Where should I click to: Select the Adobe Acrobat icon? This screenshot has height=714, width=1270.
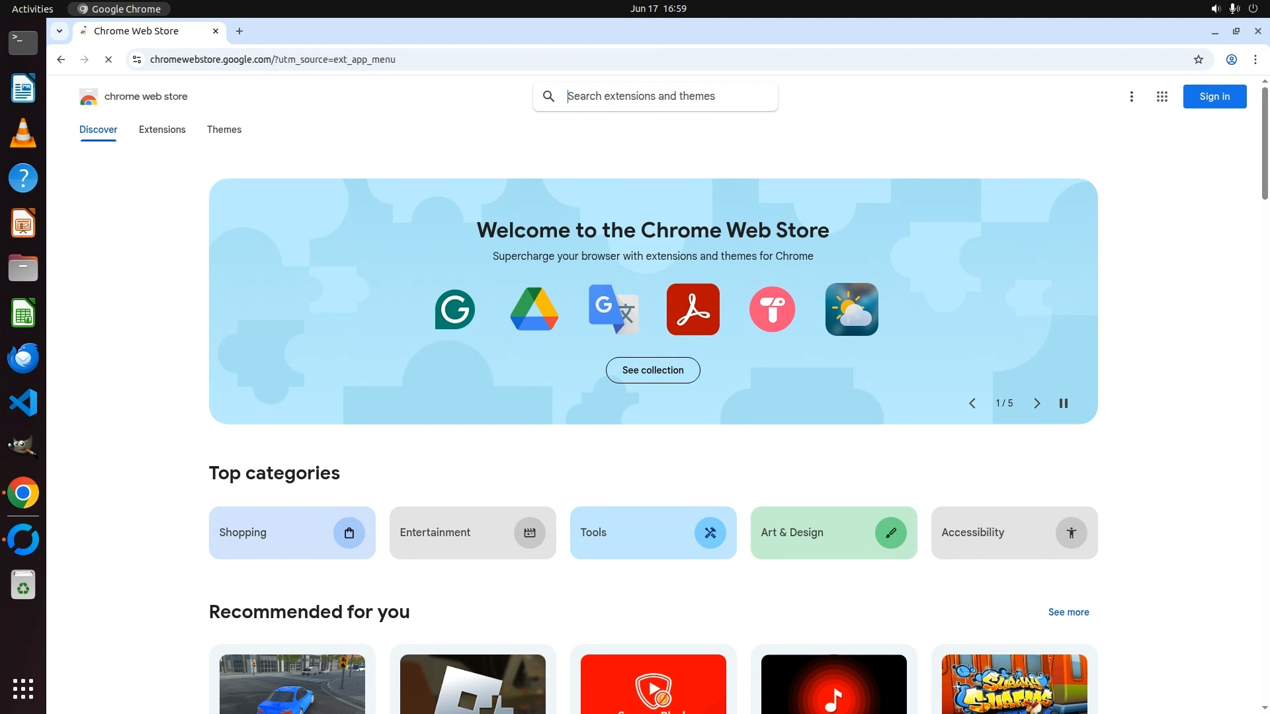(x=693, y=309)
